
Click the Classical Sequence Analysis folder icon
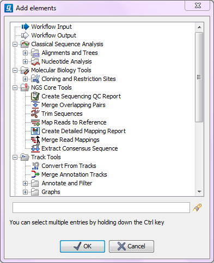[25, 44]
